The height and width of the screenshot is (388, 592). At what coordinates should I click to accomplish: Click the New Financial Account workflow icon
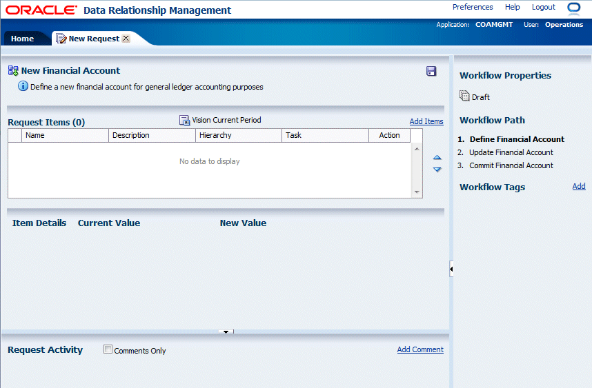coord(13,70)
